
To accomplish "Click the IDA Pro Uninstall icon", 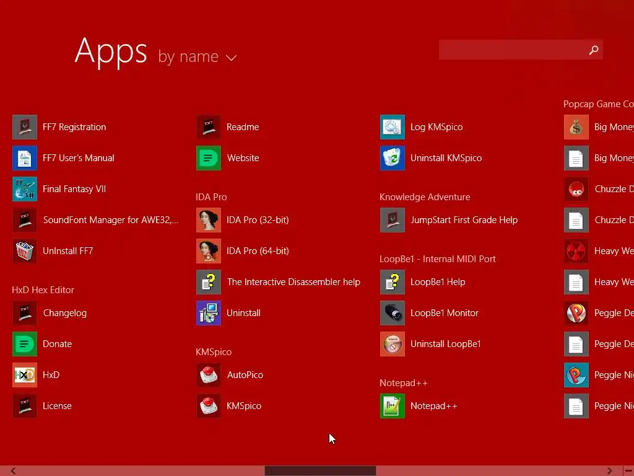I will click(x=209, y=313).
